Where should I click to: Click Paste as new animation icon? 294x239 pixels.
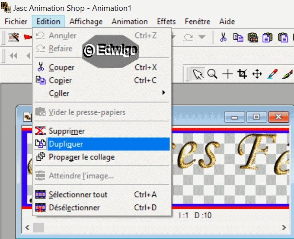coord(253,37)
